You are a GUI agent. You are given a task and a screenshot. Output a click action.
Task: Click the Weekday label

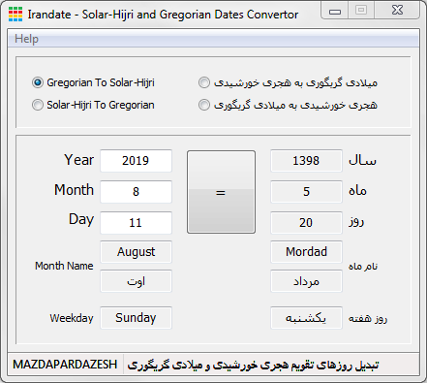click(x=72, y=318)
